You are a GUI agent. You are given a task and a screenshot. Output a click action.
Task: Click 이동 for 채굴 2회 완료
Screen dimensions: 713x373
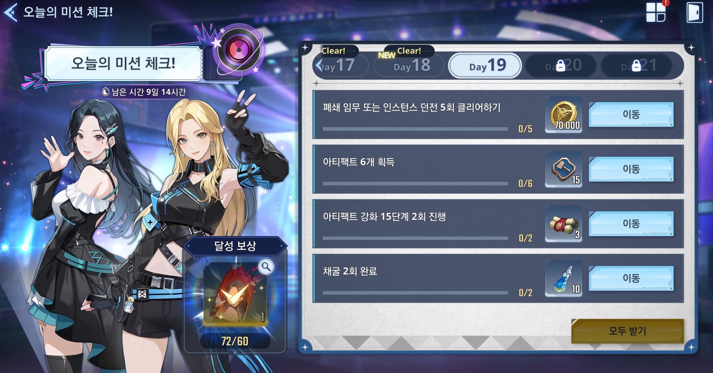631,278
